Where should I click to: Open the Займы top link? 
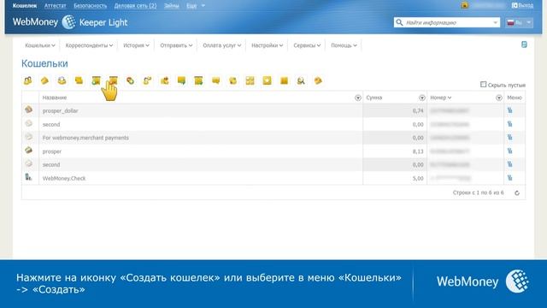pos(172,6)
